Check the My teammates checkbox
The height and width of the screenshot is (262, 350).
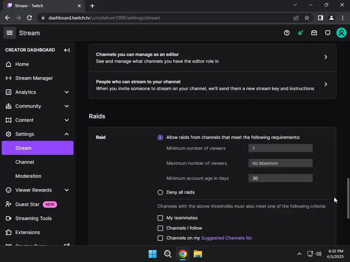pos(160,218)
